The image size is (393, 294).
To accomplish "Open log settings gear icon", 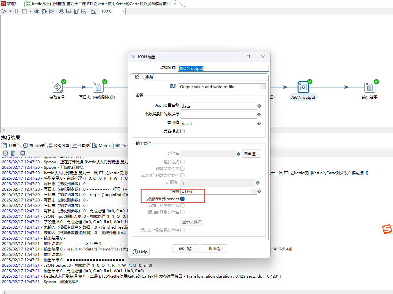I will [23, 153].
